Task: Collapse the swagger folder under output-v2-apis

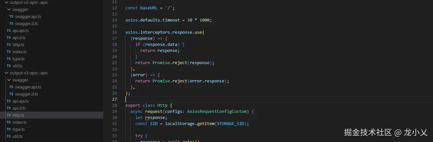Action: point(9,10)
